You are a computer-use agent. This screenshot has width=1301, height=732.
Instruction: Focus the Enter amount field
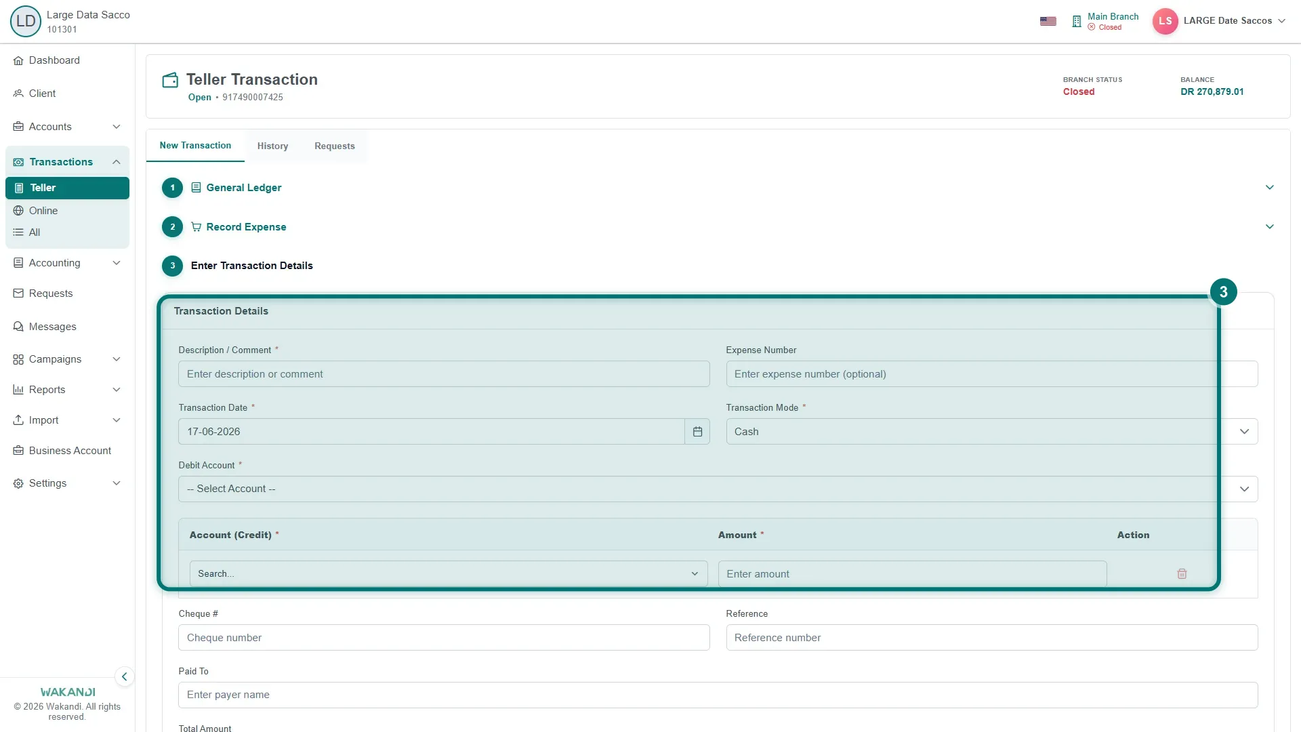pos(912,574)
